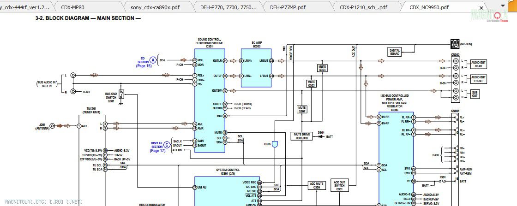
Task: Click the 'ATT ON' signal label
Action: [x=177, y=150]
